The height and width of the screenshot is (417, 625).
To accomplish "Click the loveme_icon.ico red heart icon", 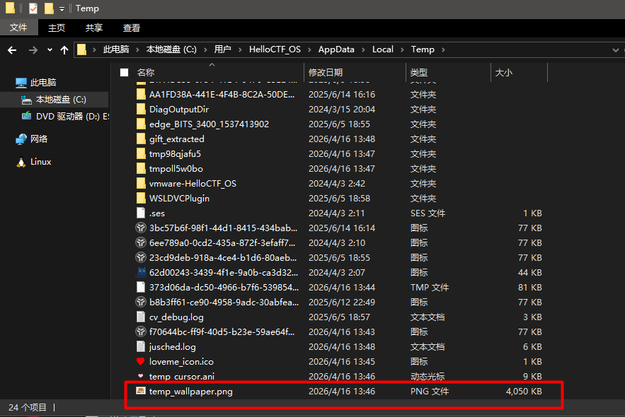I will 140,361.
